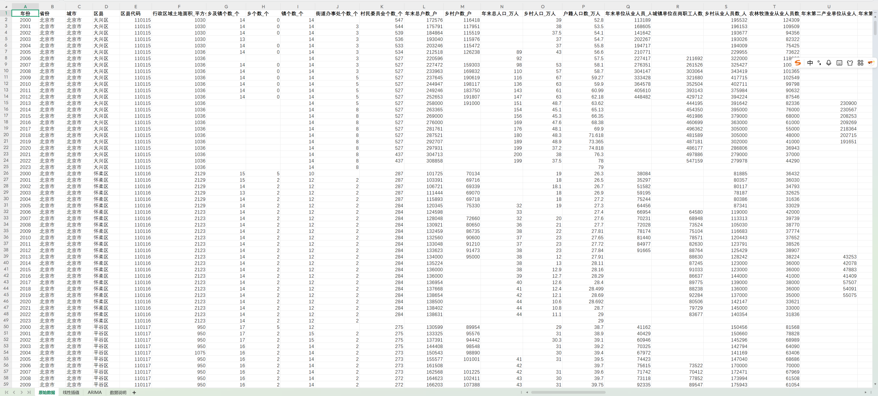Open the skin shirt icon in IME bar
This screenshot has height=396, width=878.
click(x=850, y=63)
